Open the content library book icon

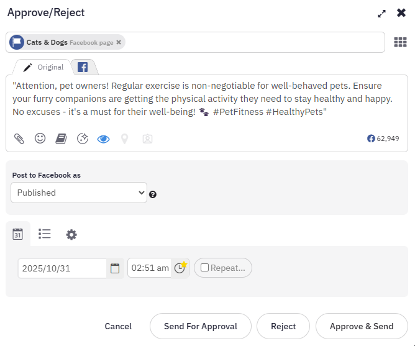coord(61,139)
